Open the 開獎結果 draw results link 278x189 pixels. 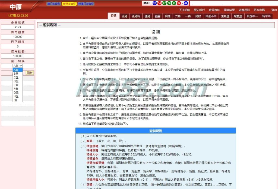[x=229, y=10]
